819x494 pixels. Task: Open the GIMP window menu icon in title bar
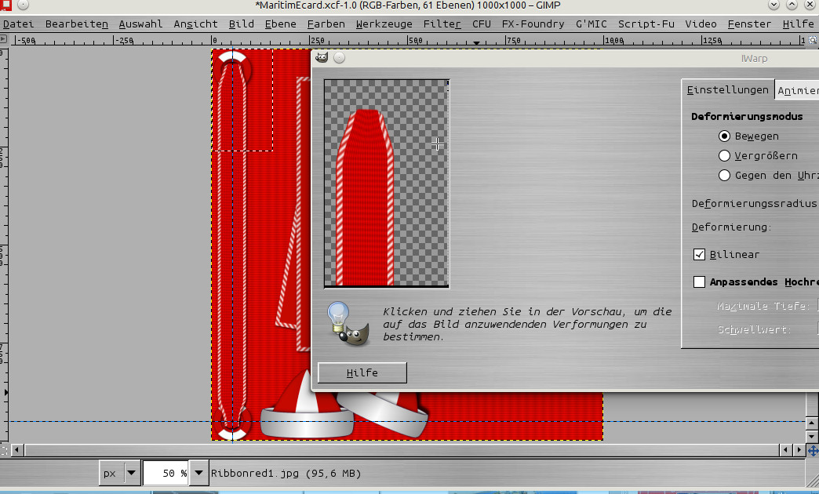tap(5, 5)
